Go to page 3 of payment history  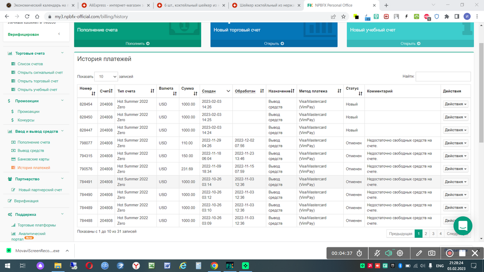tap(433, 233)
